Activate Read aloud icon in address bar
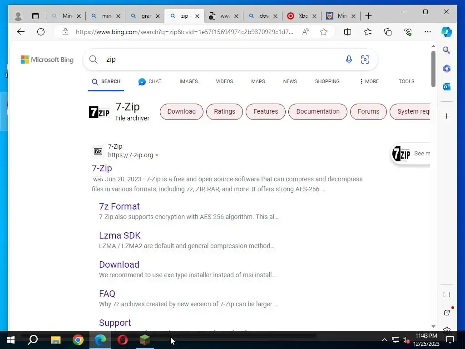Image resolution: width=465 pixels, height=349 pixels. point(306,32)
